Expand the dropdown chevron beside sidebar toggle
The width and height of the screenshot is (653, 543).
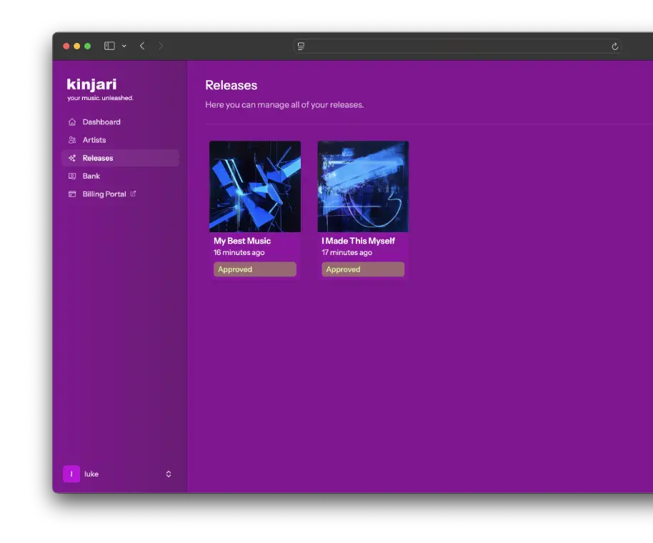click(x=124, y=46)
